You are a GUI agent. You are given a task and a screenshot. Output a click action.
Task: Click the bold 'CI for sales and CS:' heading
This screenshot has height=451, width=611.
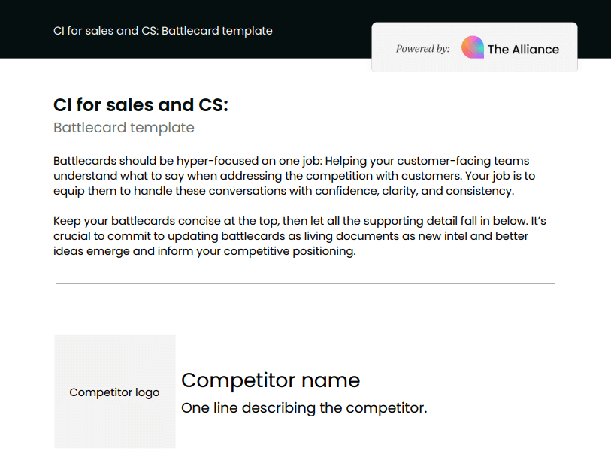141,104
